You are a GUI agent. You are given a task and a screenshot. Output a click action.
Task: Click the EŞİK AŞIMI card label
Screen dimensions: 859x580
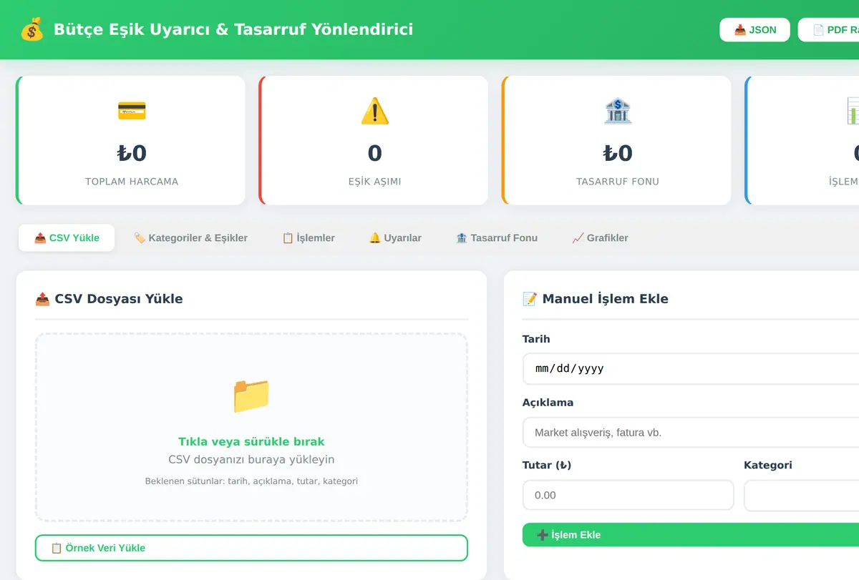[374, 182]
